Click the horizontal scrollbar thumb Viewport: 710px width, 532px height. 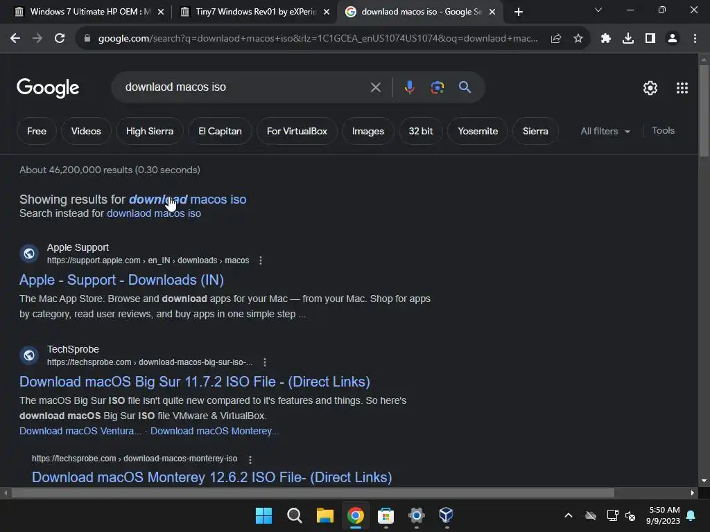(313, 493)
